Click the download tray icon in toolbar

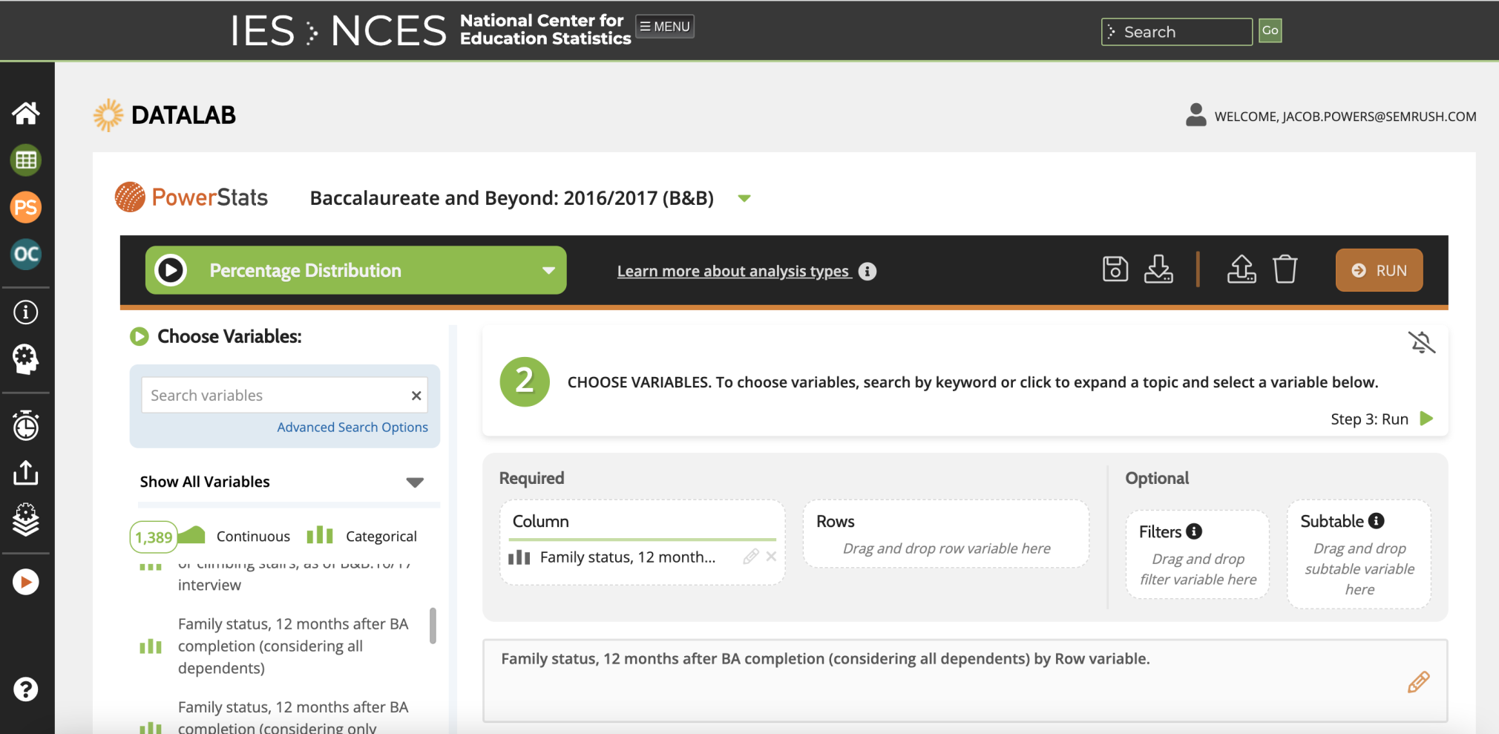pos(1158,269)
